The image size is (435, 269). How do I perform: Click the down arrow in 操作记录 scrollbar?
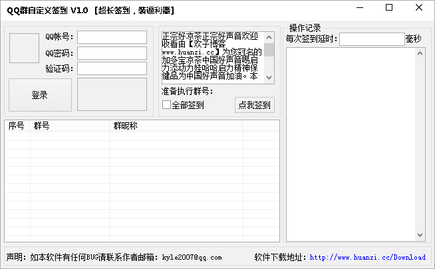pyautogui.click(x=420, y=235)
